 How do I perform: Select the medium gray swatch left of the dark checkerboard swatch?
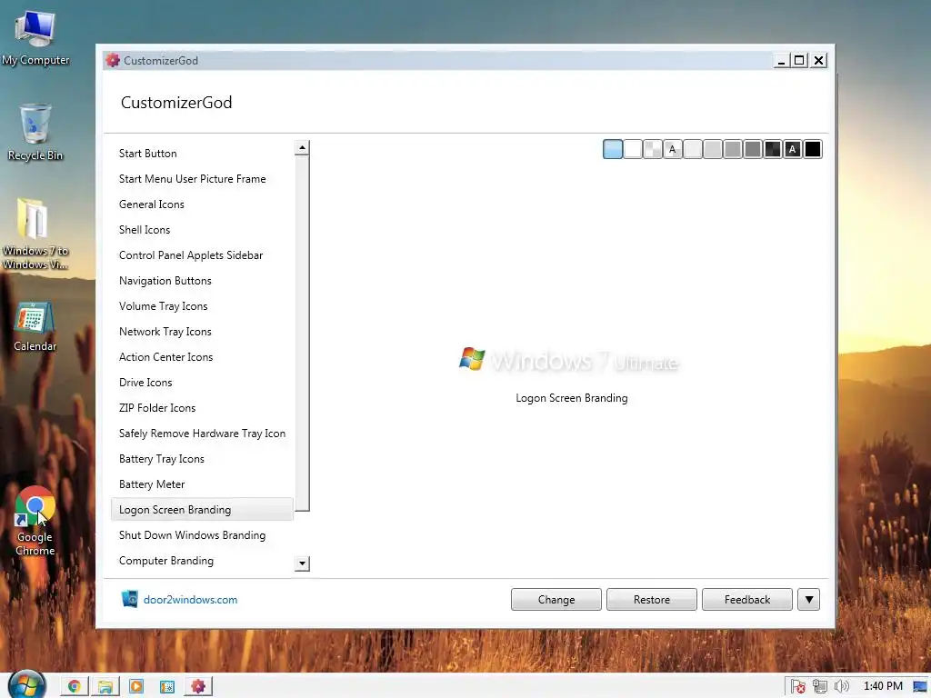(752, 149)
